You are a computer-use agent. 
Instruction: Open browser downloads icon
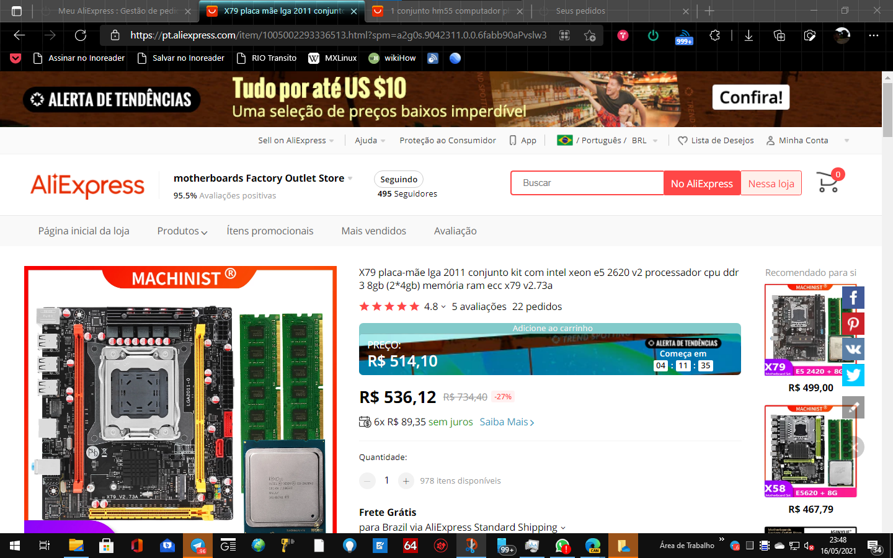click(x=749, y=35)
